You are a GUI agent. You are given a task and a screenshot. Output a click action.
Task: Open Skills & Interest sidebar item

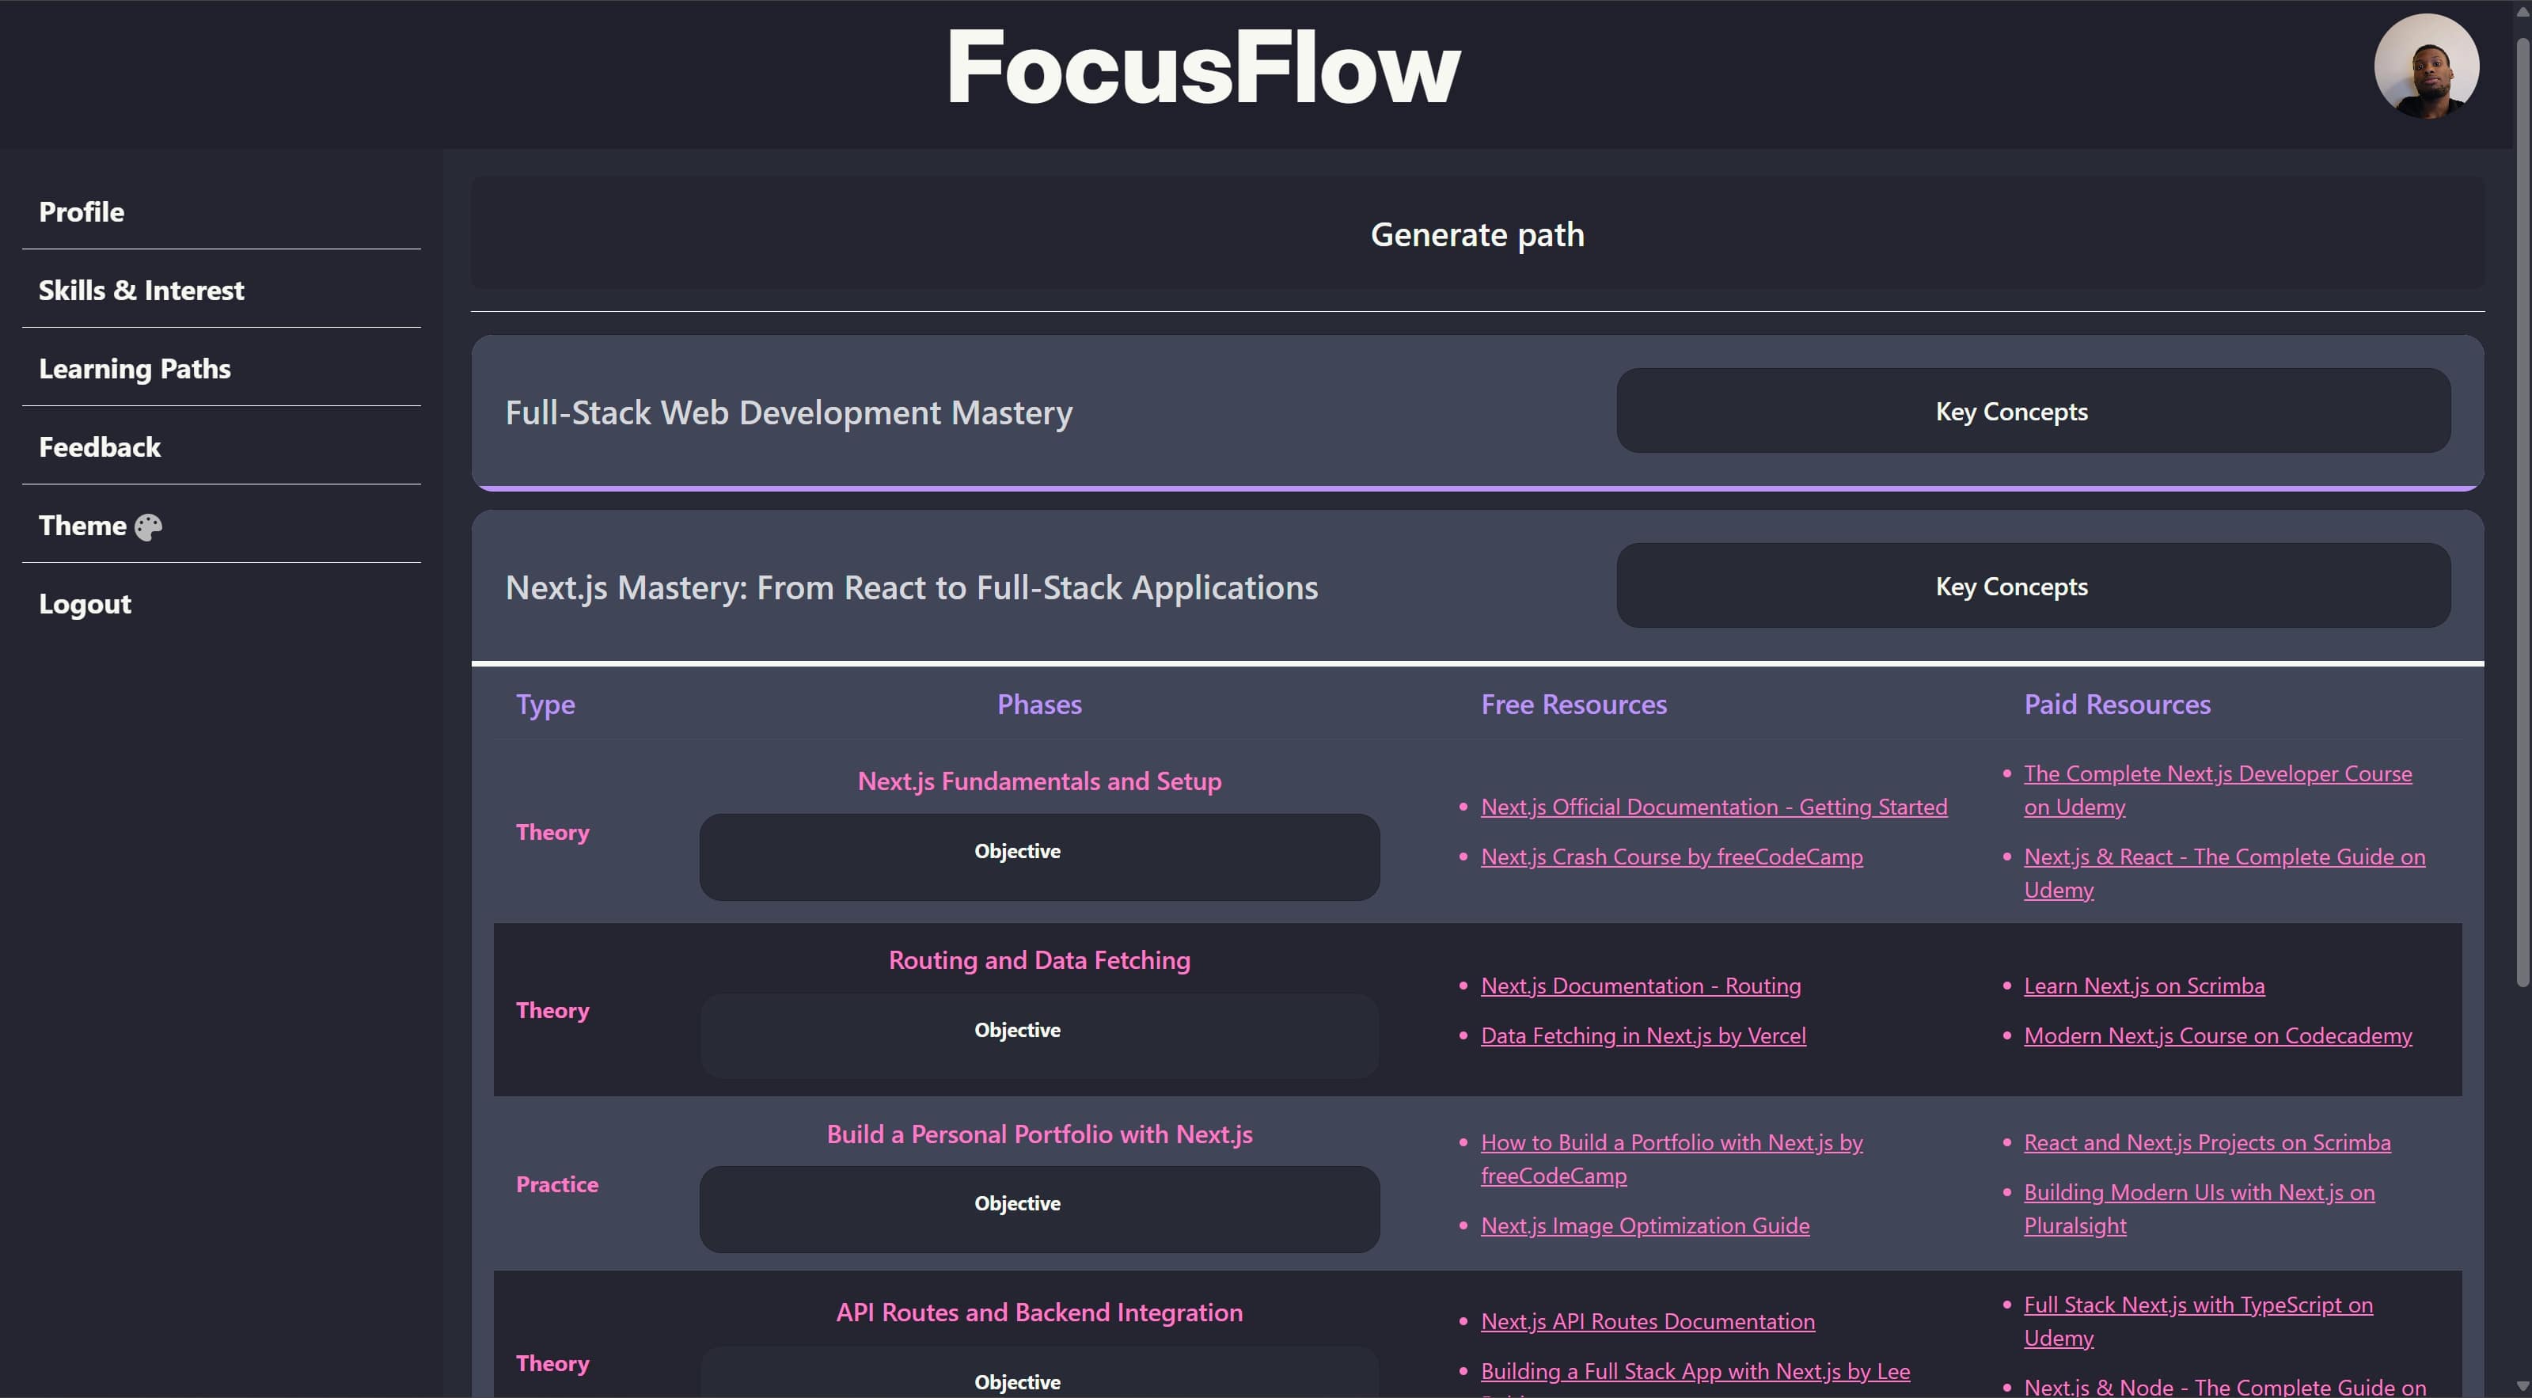coord(142,290)
